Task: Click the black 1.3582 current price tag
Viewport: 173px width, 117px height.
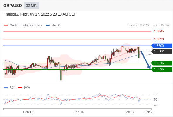Action: 162,51
